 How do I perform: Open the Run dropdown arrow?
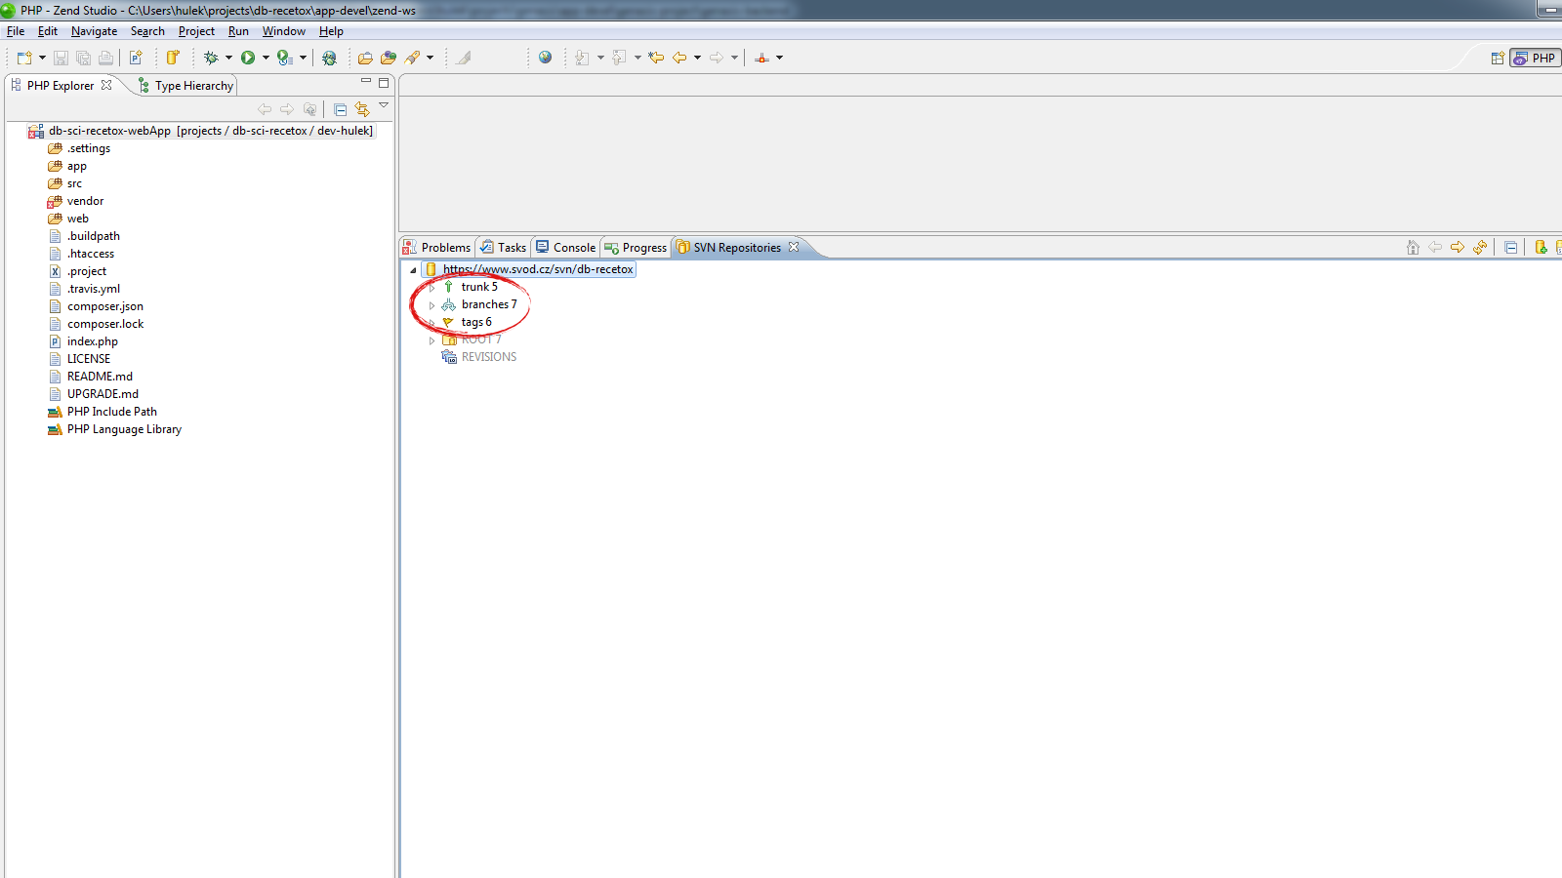click(x=266, y=58)
